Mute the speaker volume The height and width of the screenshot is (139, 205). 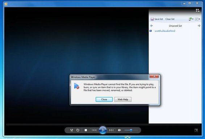tap(120, 130)
